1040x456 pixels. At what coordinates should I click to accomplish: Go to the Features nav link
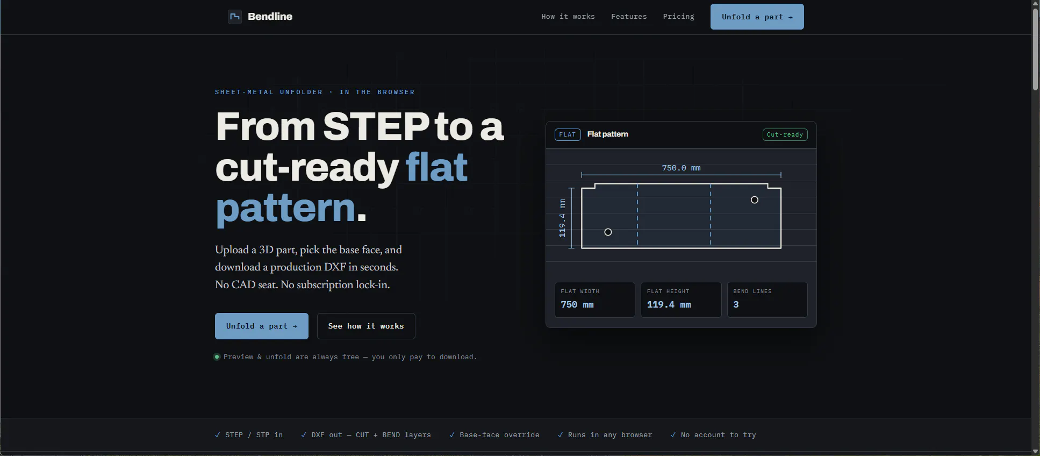click(x=629, y=17)
